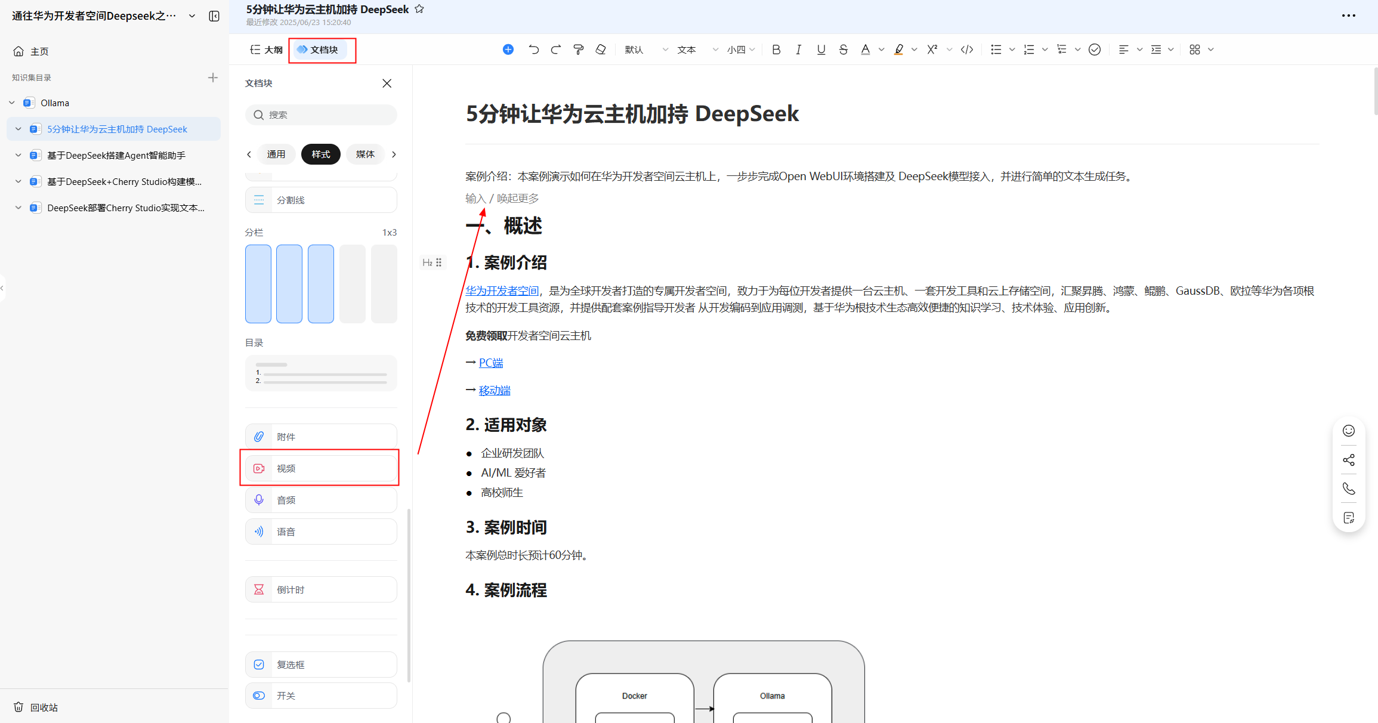Insert 目录 table of contents thumbnail

click(x=321, y=373)
